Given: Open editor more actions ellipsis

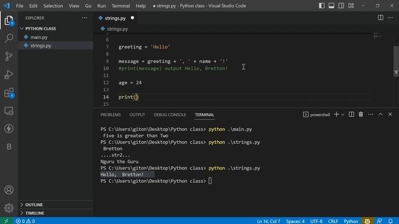Looking at the screenshot, I should [x=390, y=17].
